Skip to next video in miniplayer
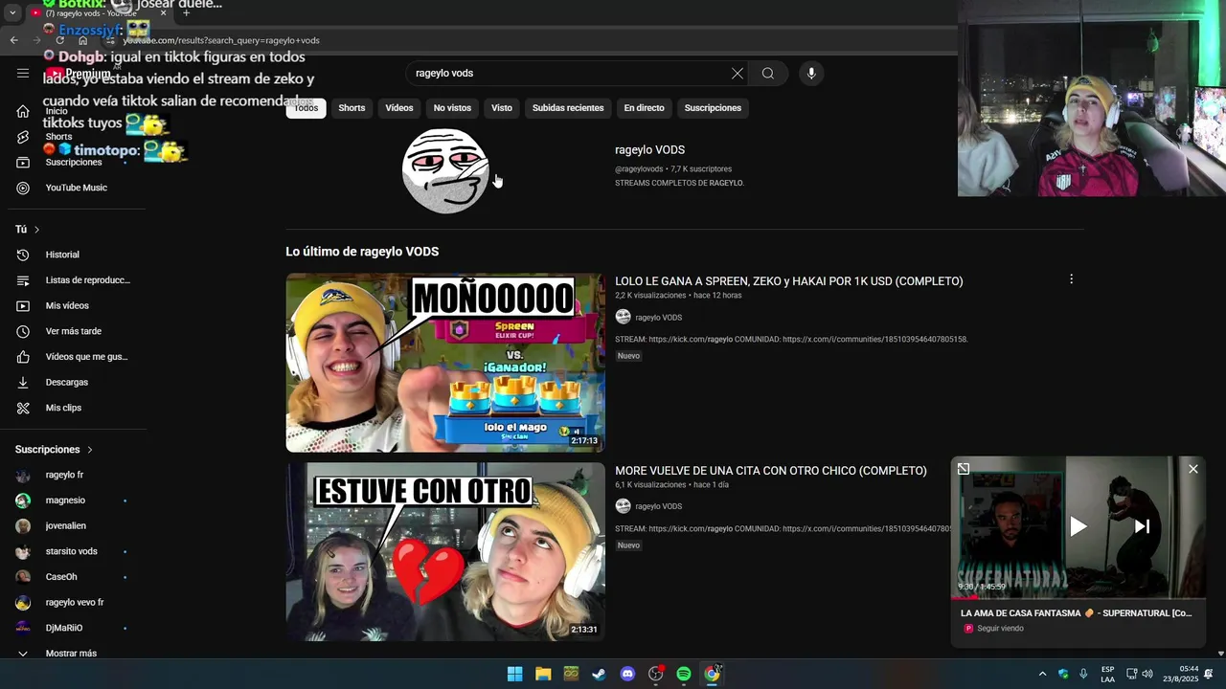The width and height of the screenshot is (1226, 689). 1142,526
